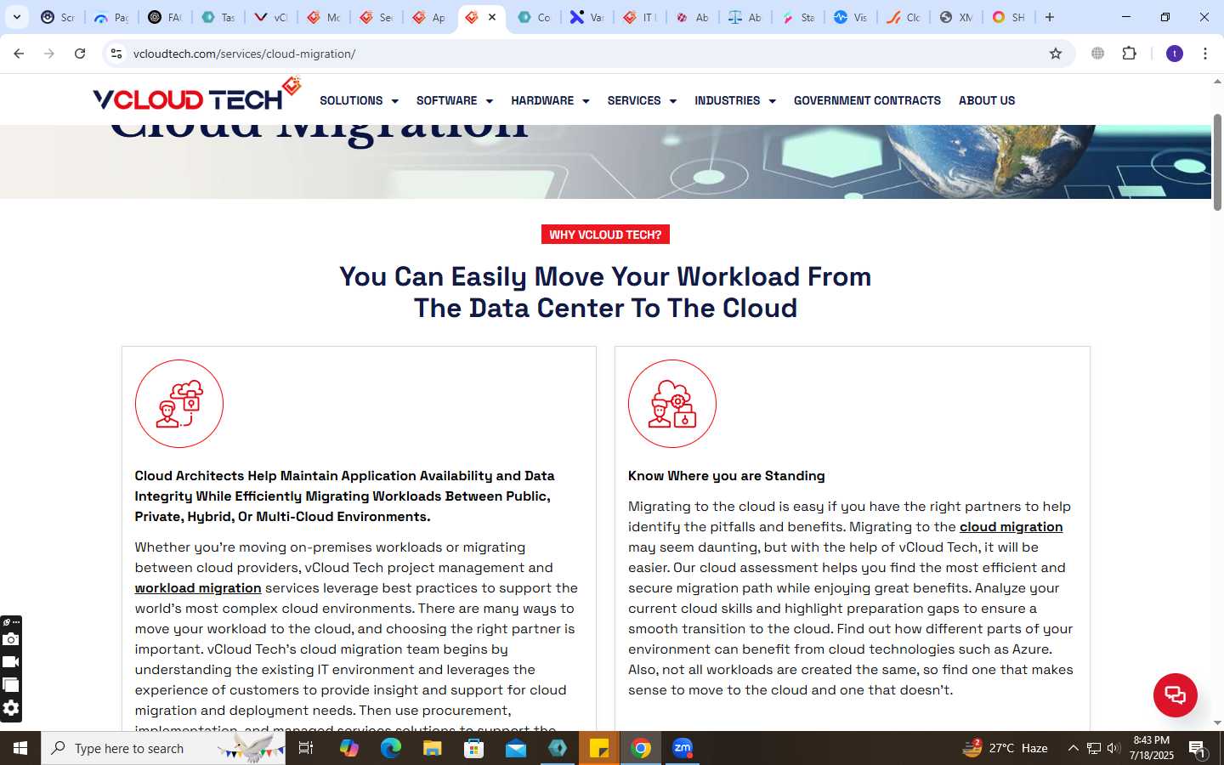
Task: Switch to Zoom on the taskbar
Action: pyautogui.click(x=683, y=748)
